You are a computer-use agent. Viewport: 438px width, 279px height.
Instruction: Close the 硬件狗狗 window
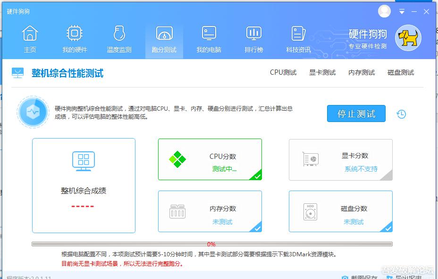426,11
